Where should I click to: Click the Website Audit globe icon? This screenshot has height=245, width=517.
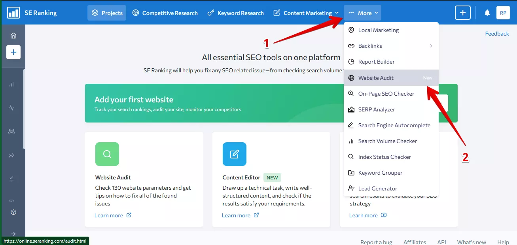351,78
